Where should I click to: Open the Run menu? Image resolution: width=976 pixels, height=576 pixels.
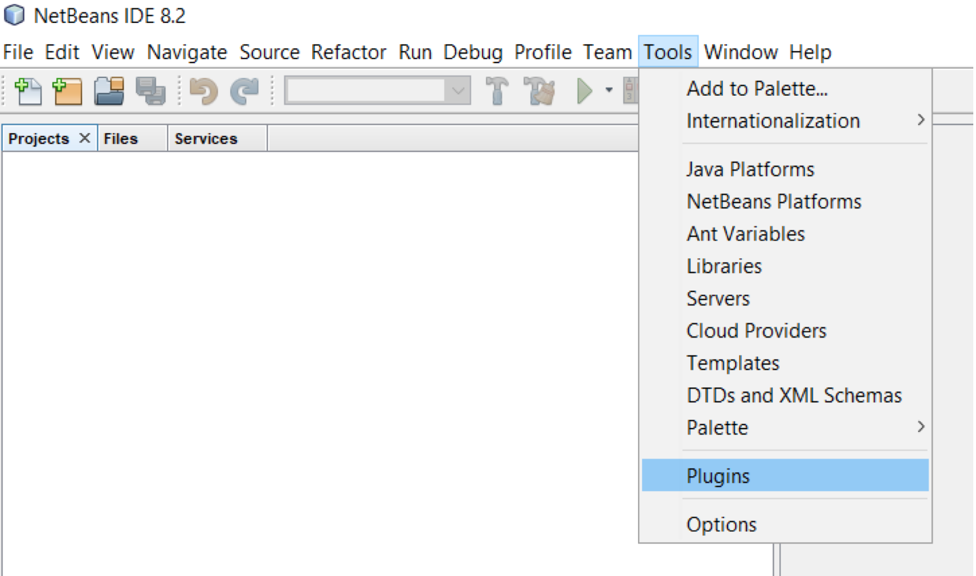[x=415, y=52]
